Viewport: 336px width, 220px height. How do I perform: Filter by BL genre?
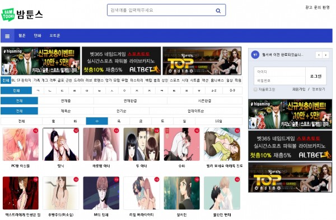pyautogui.click(x=13, y=80)
